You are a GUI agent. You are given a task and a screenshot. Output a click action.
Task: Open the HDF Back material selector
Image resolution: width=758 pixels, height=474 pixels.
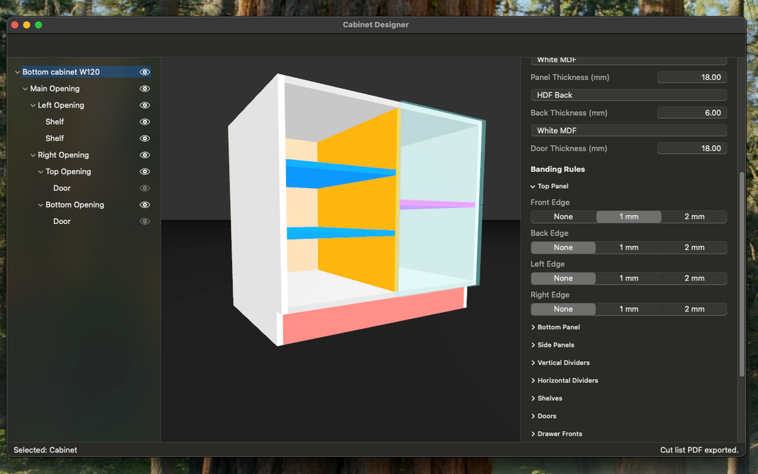pyautogui.click(x=628, y=94)
